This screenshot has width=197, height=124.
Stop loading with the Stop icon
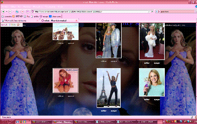22,12
